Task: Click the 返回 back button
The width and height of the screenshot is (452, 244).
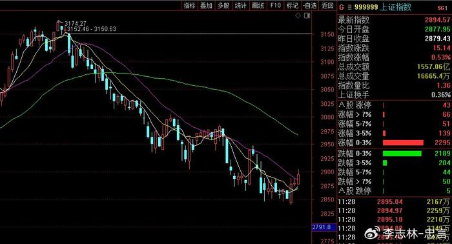Action: (x=328, y=5)
